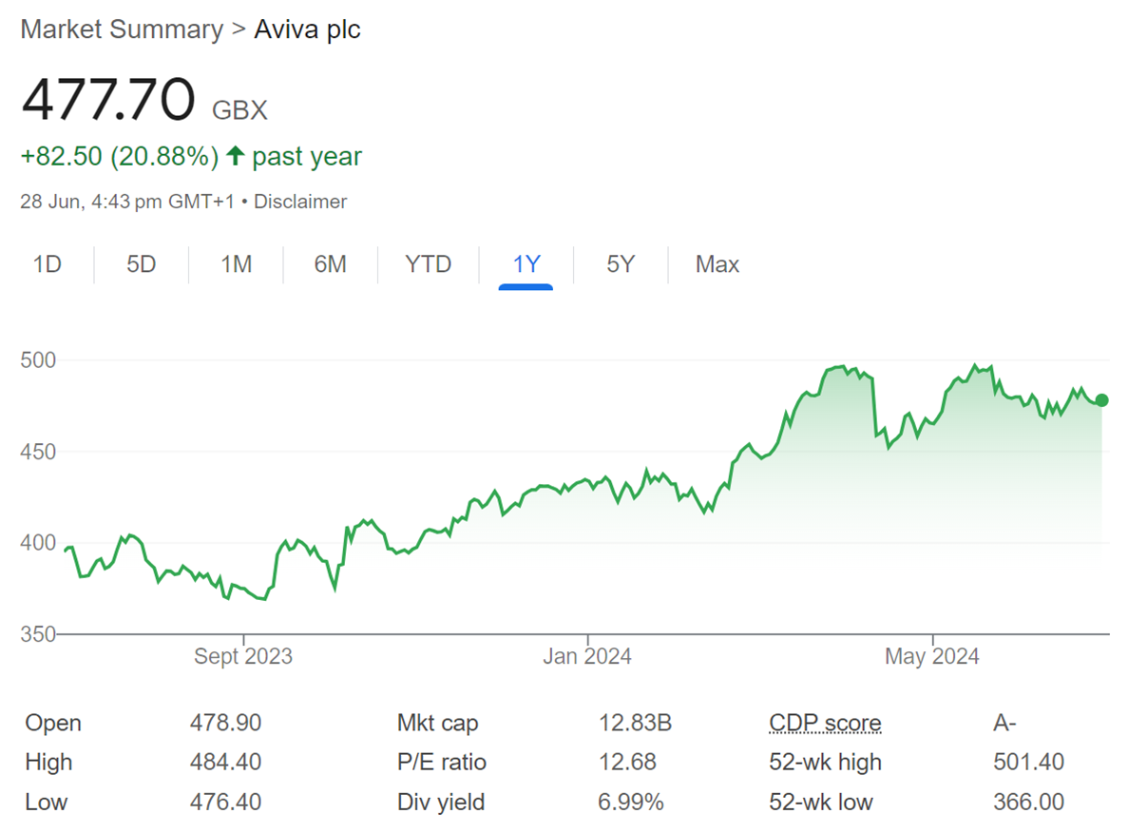Click the 52-wk low label
Image resolution: width=1128 pixels, height=833 pixels.
pos(821,802)
